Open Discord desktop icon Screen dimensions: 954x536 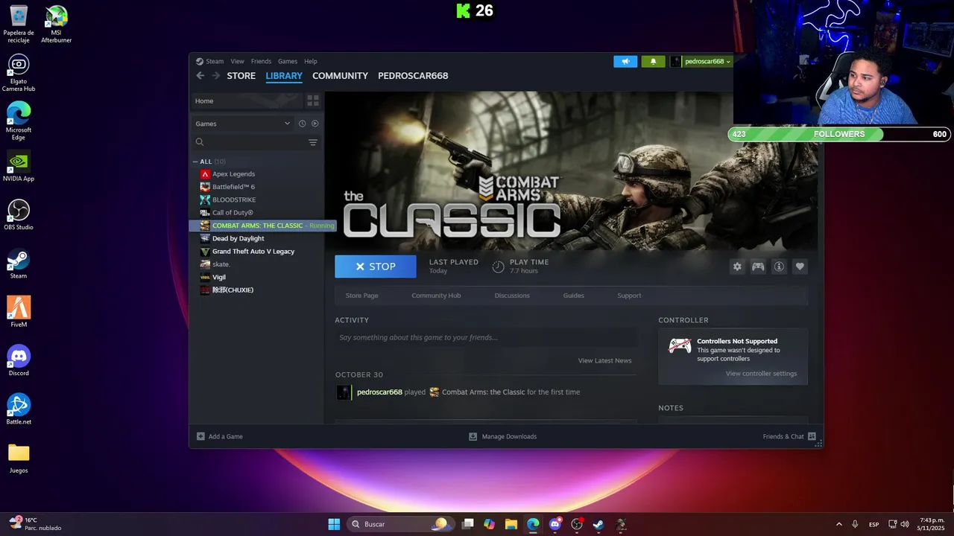point(19,360)
